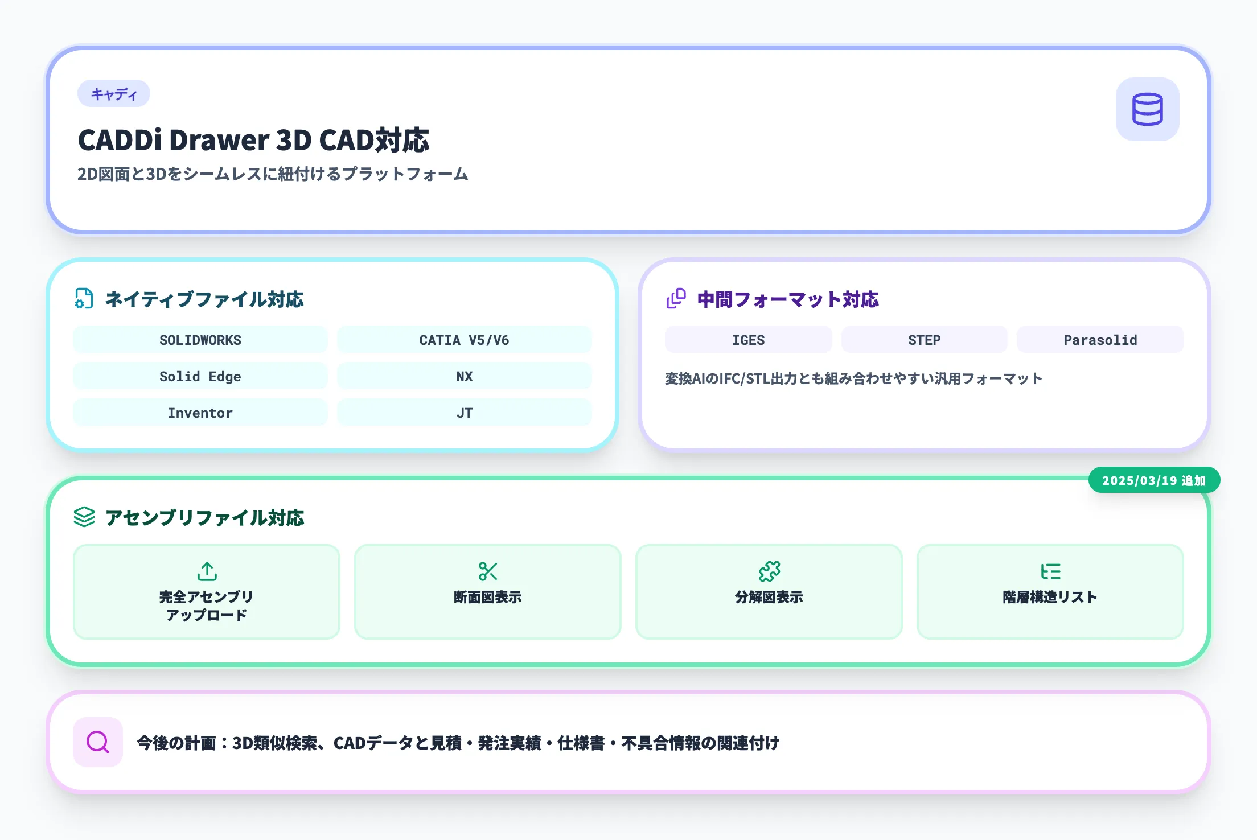The height and width of the screenshot is (840, 1257).
Task: Click the puzzle icon for 分解図表示
Action: (769, 571)
